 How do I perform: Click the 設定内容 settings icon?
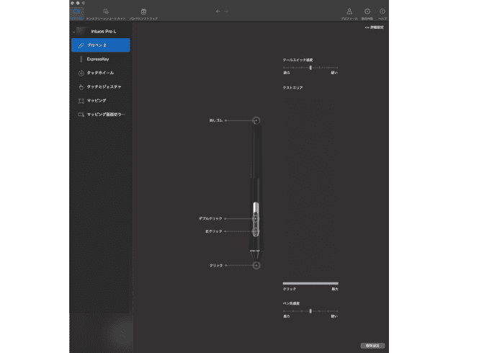pos(367,12)
